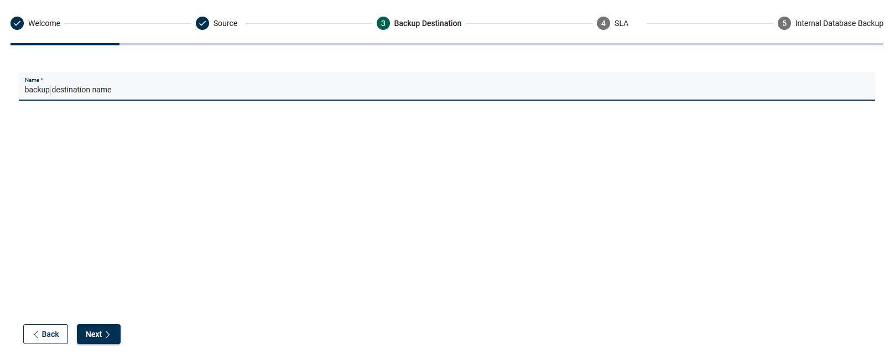Jump to the SLA step label
Image resolution: width=895 pixels, height=364 pixels.
pyautogui.click(x=621, y=23)
